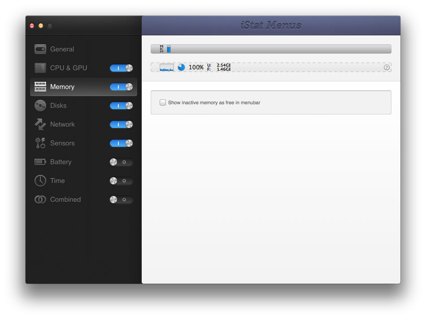Click the MEM bar item in active menubar
Viewport: 426px width, 319px height.
click(x=165, y=49)
